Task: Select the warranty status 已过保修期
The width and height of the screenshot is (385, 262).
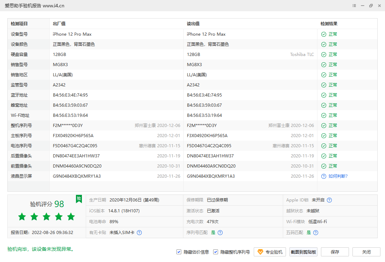Action: tap(217, 200)
